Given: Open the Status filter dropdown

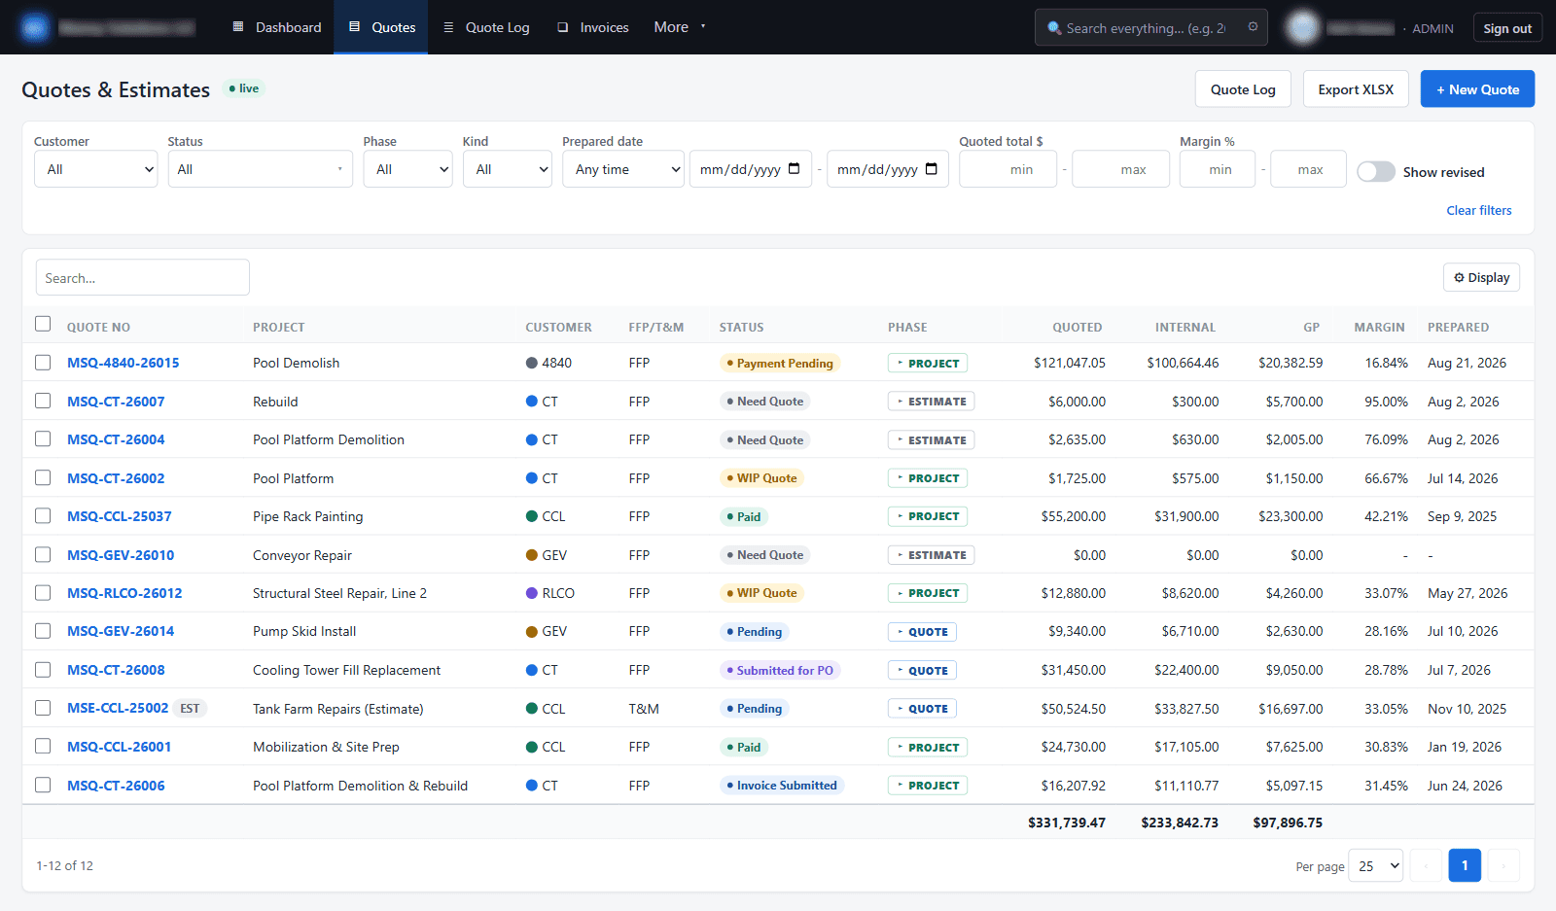Looking at the screenshot, I should pos(260,169).
